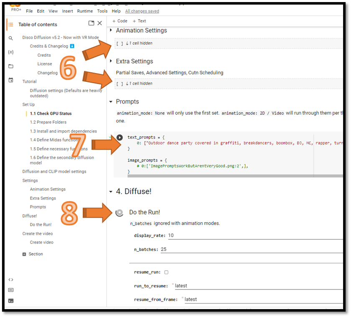Image resolution: width=351 pixels, height=317 pixels.
Task: Click Credits entry under Credits & Changelog
Action: (x=44, y=55)
